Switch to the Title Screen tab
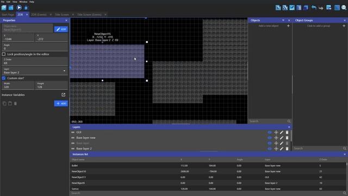The width and height of the screenshot is (348, 196). pyautogui.click(x=62, y=15)
